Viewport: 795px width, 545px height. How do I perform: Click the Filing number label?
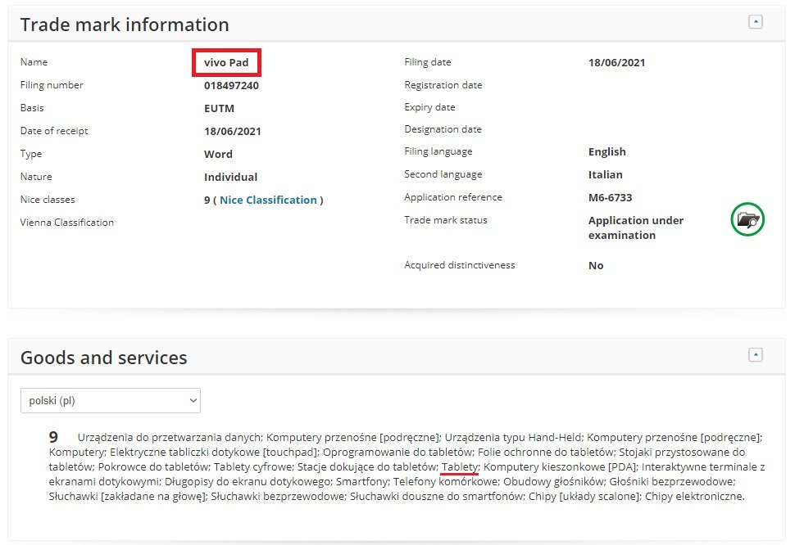(x=52, y=85)
